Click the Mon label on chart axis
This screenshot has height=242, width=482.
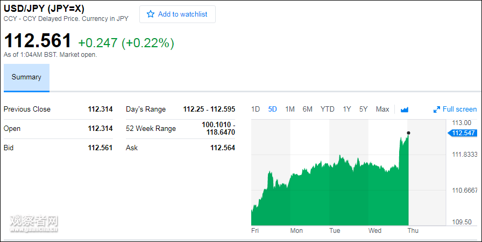[x=296, y=231]
